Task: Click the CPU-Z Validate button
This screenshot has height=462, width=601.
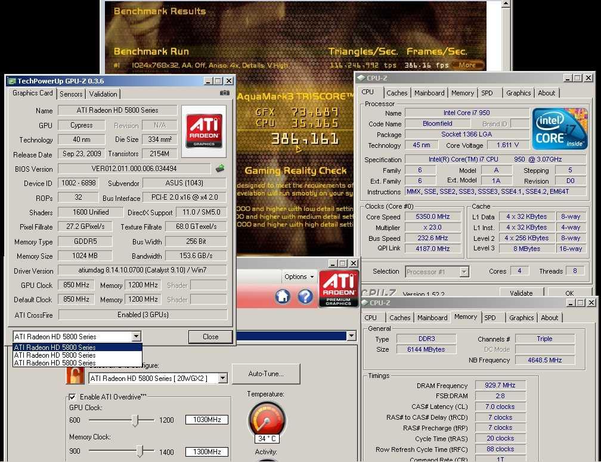Action: [521, 293]
